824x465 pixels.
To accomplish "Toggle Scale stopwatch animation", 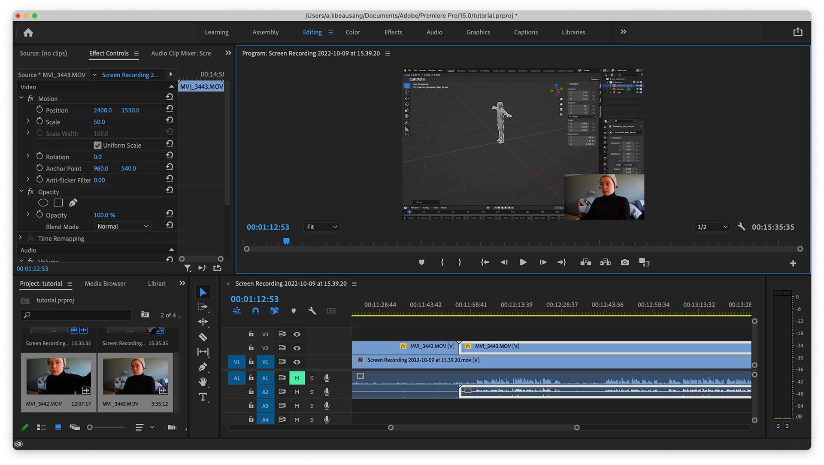I will point(39,122).
